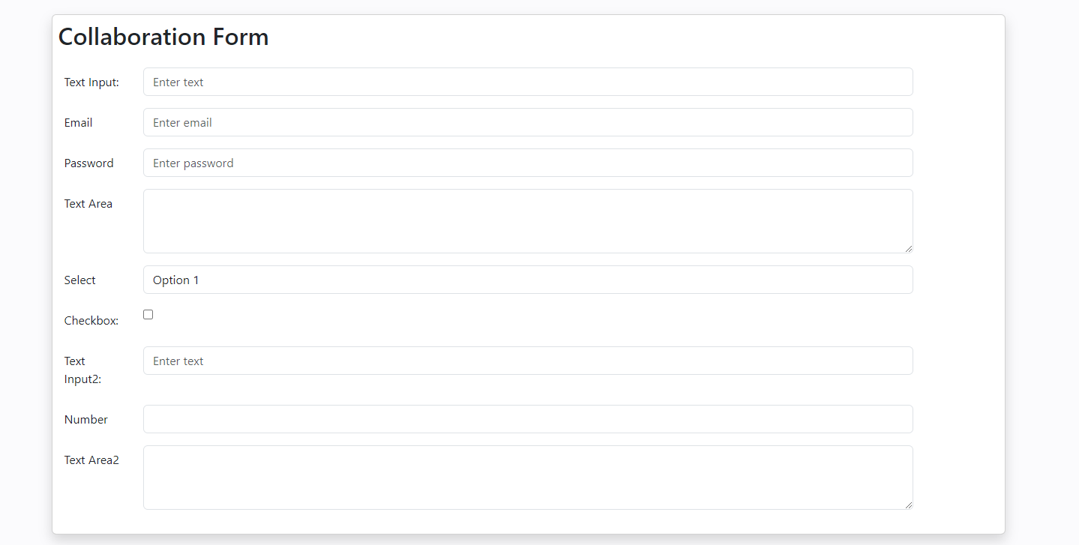
Task: Click inside the Text Area2 box
Action: click(x=527, y=477)
